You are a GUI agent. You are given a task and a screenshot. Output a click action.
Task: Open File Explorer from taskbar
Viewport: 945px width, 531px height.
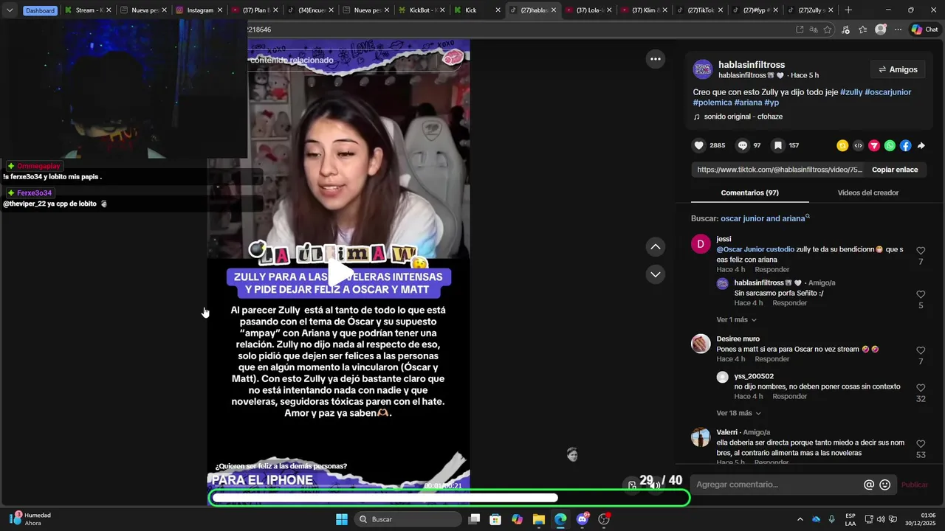click(539, 519)
